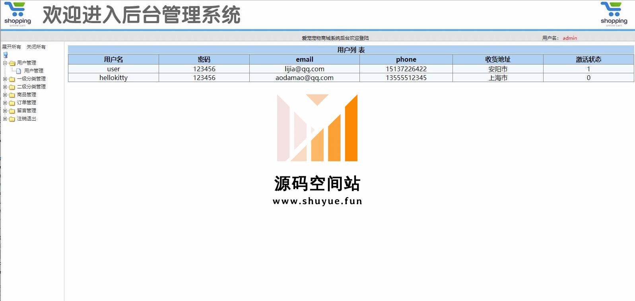Click the username cell 'hellokitty'
The width and height of the screenshot is (635, 301).
coord(113,78)
